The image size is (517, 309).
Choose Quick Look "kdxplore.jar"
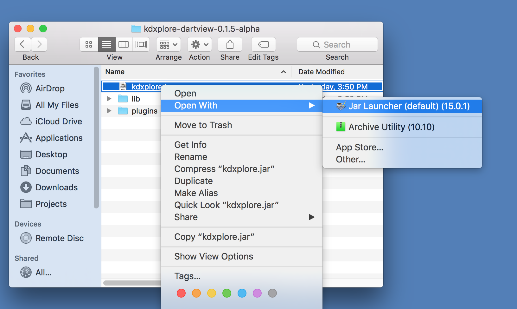242,205
